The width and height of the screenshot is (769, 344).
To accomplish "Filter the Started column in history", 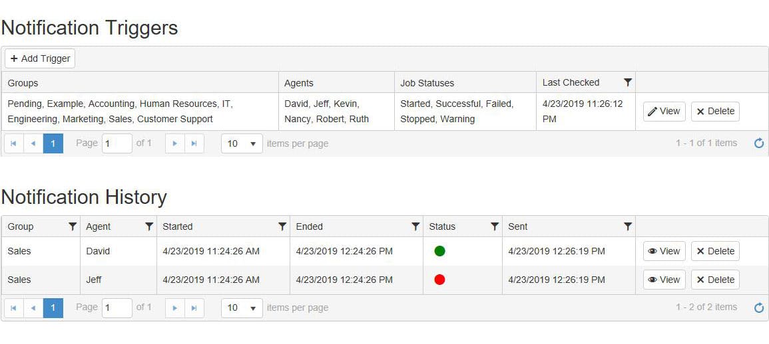I will coord(282,226).
